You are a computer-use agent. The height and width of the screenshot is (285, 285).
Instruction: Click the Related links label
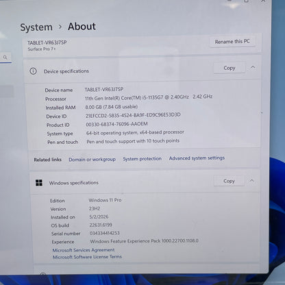47,160
